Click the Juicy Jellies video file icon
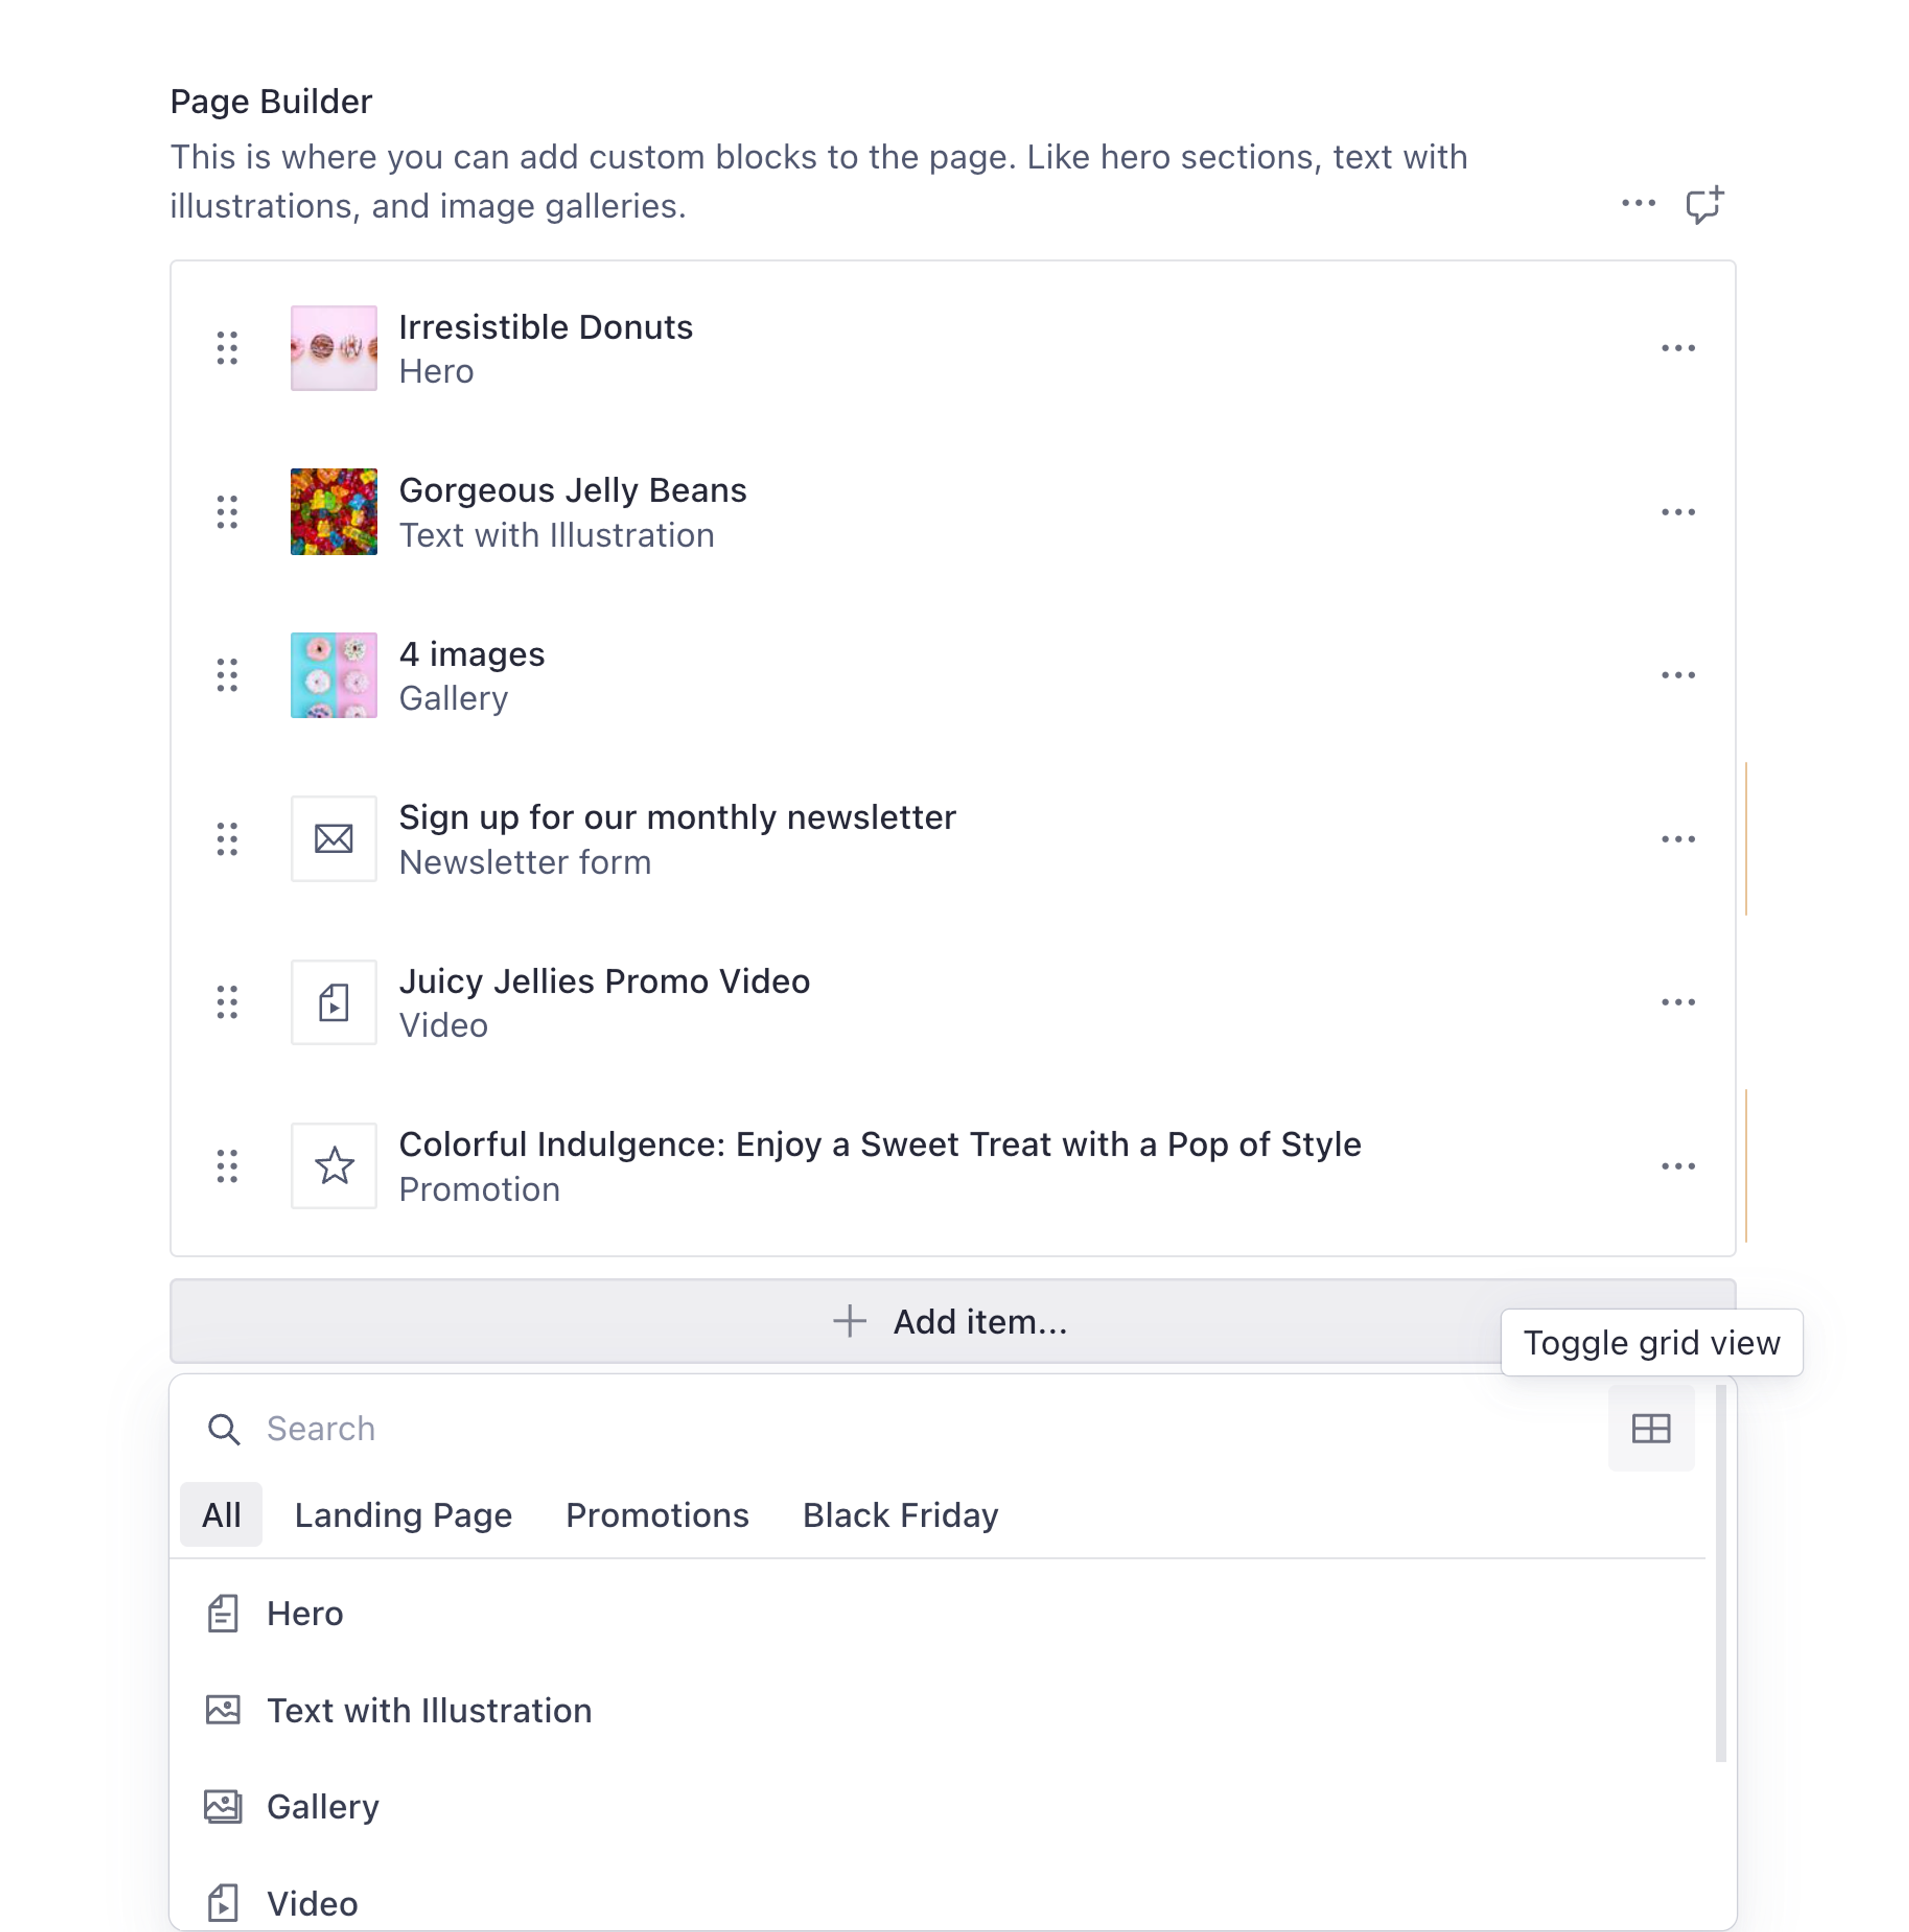 click(x=333, y=1002)
